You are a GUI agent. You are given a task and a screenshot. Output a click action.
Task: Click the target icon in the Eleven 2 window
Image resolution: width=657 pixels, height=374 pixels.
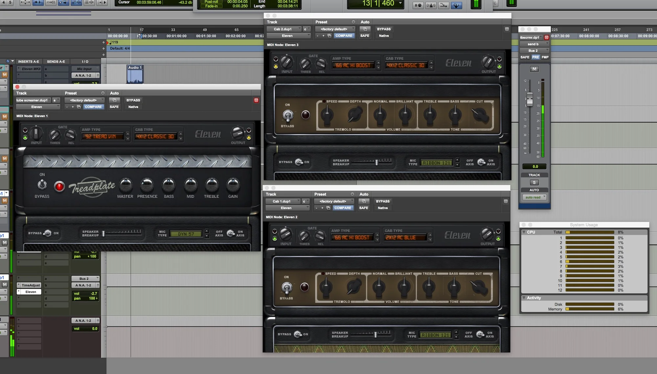(506, 201)
